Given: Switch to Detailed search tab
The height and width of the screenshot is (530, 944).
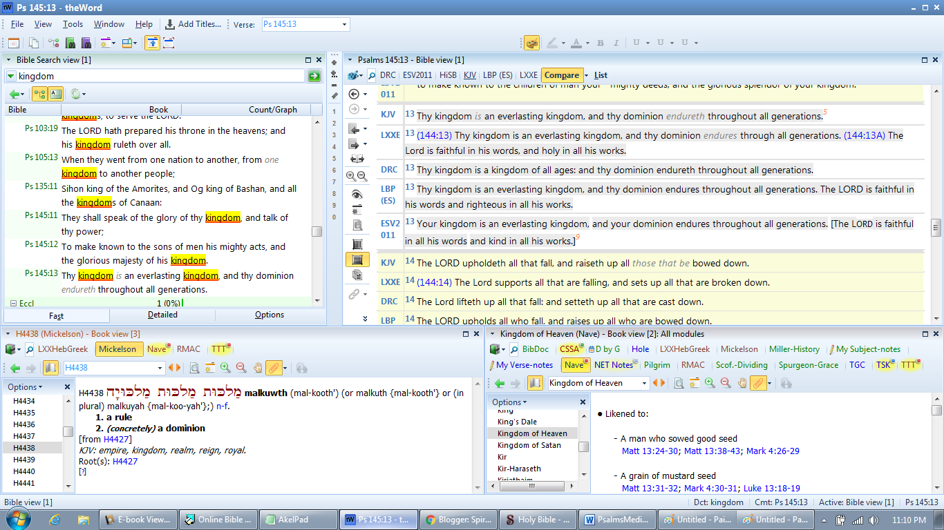Looking at the screenshot, I should pos(162,315).
